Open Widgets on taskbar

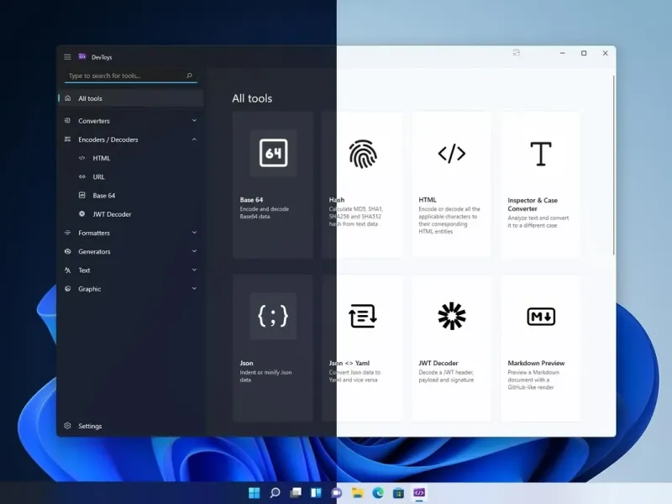click(316, 493)
